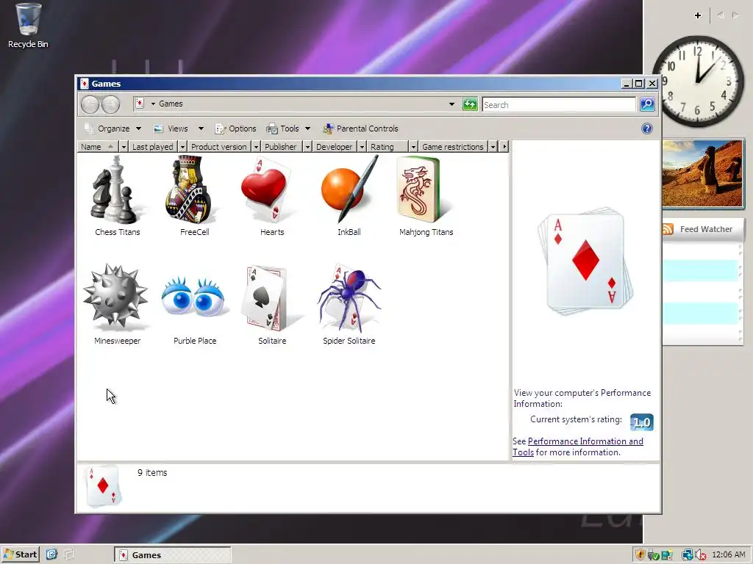Click the green Refresh button
753x564 pixels.
point(470,104)
